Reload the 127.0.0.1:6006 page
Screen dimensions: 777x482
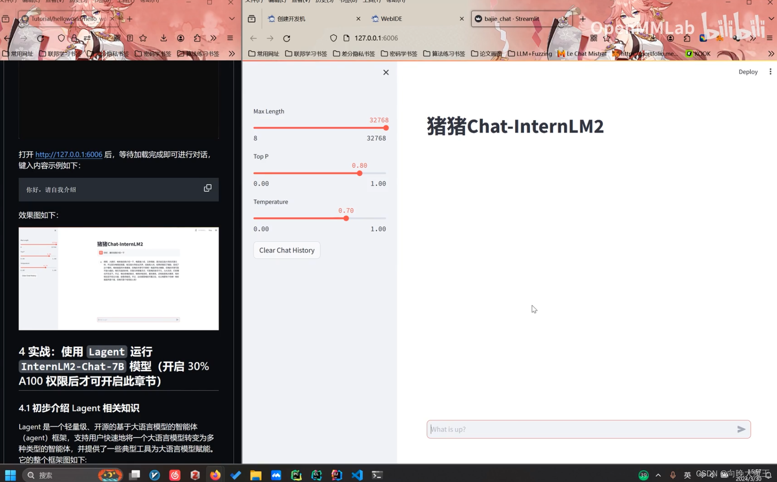pos(287,38)
